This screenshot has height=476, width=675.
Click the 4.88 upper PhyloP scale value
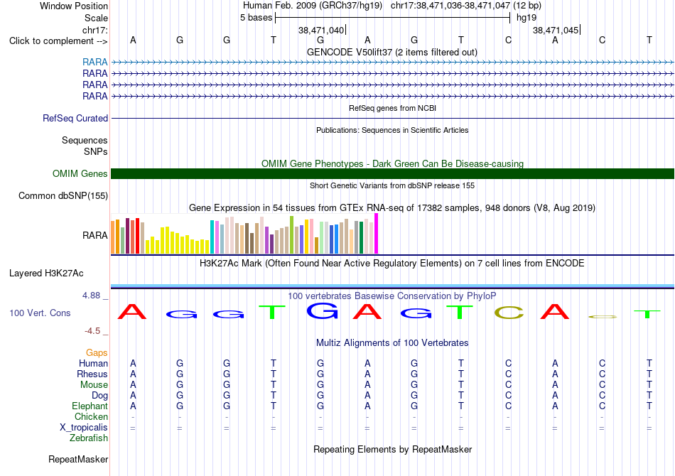pos(91,296)
